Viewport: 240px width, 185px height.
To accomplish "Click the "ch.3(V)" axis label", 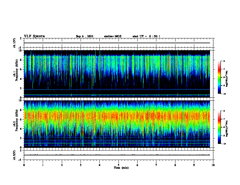I will click(x=15, y=155).
